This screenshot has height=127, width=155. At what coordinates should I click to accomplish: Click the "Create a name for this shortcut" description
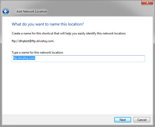(x=69, y=33)
